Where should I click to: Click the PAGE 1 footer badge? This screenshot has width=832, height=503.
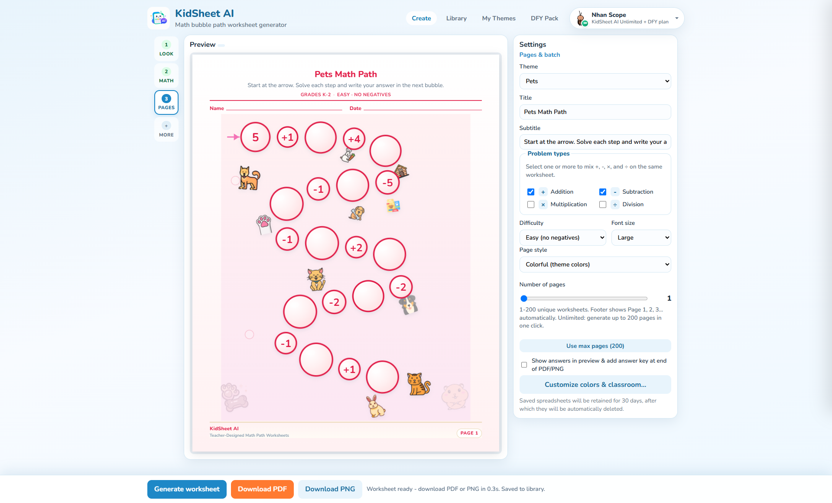click(469, 433)
